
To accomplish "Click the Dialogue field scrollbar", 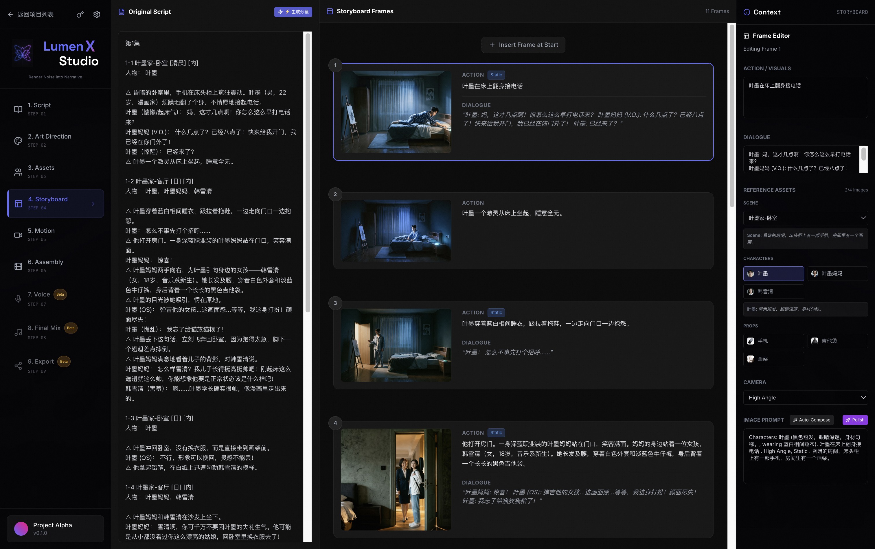I will coord(863,154).
